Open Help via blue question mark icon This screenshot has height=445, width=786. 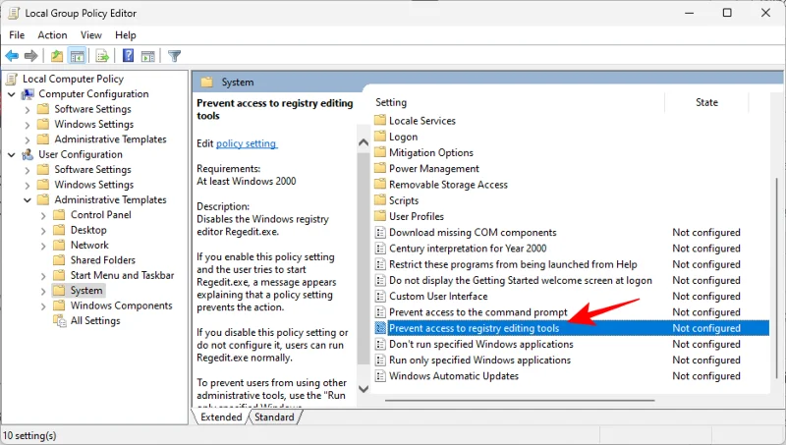[128, 56]
